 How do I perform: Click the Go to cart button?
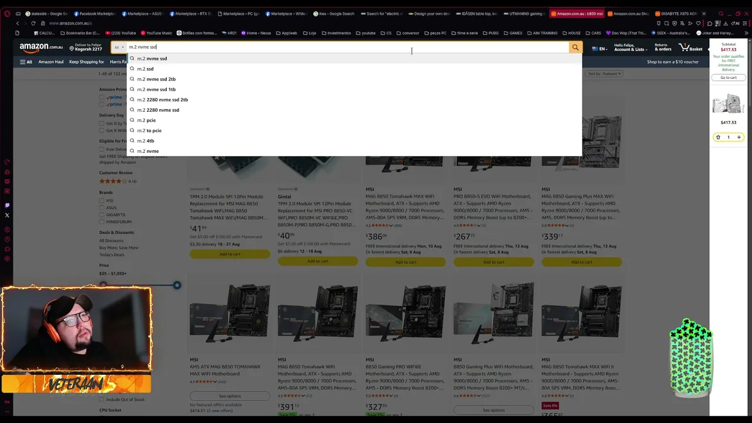tap(728, 78)
